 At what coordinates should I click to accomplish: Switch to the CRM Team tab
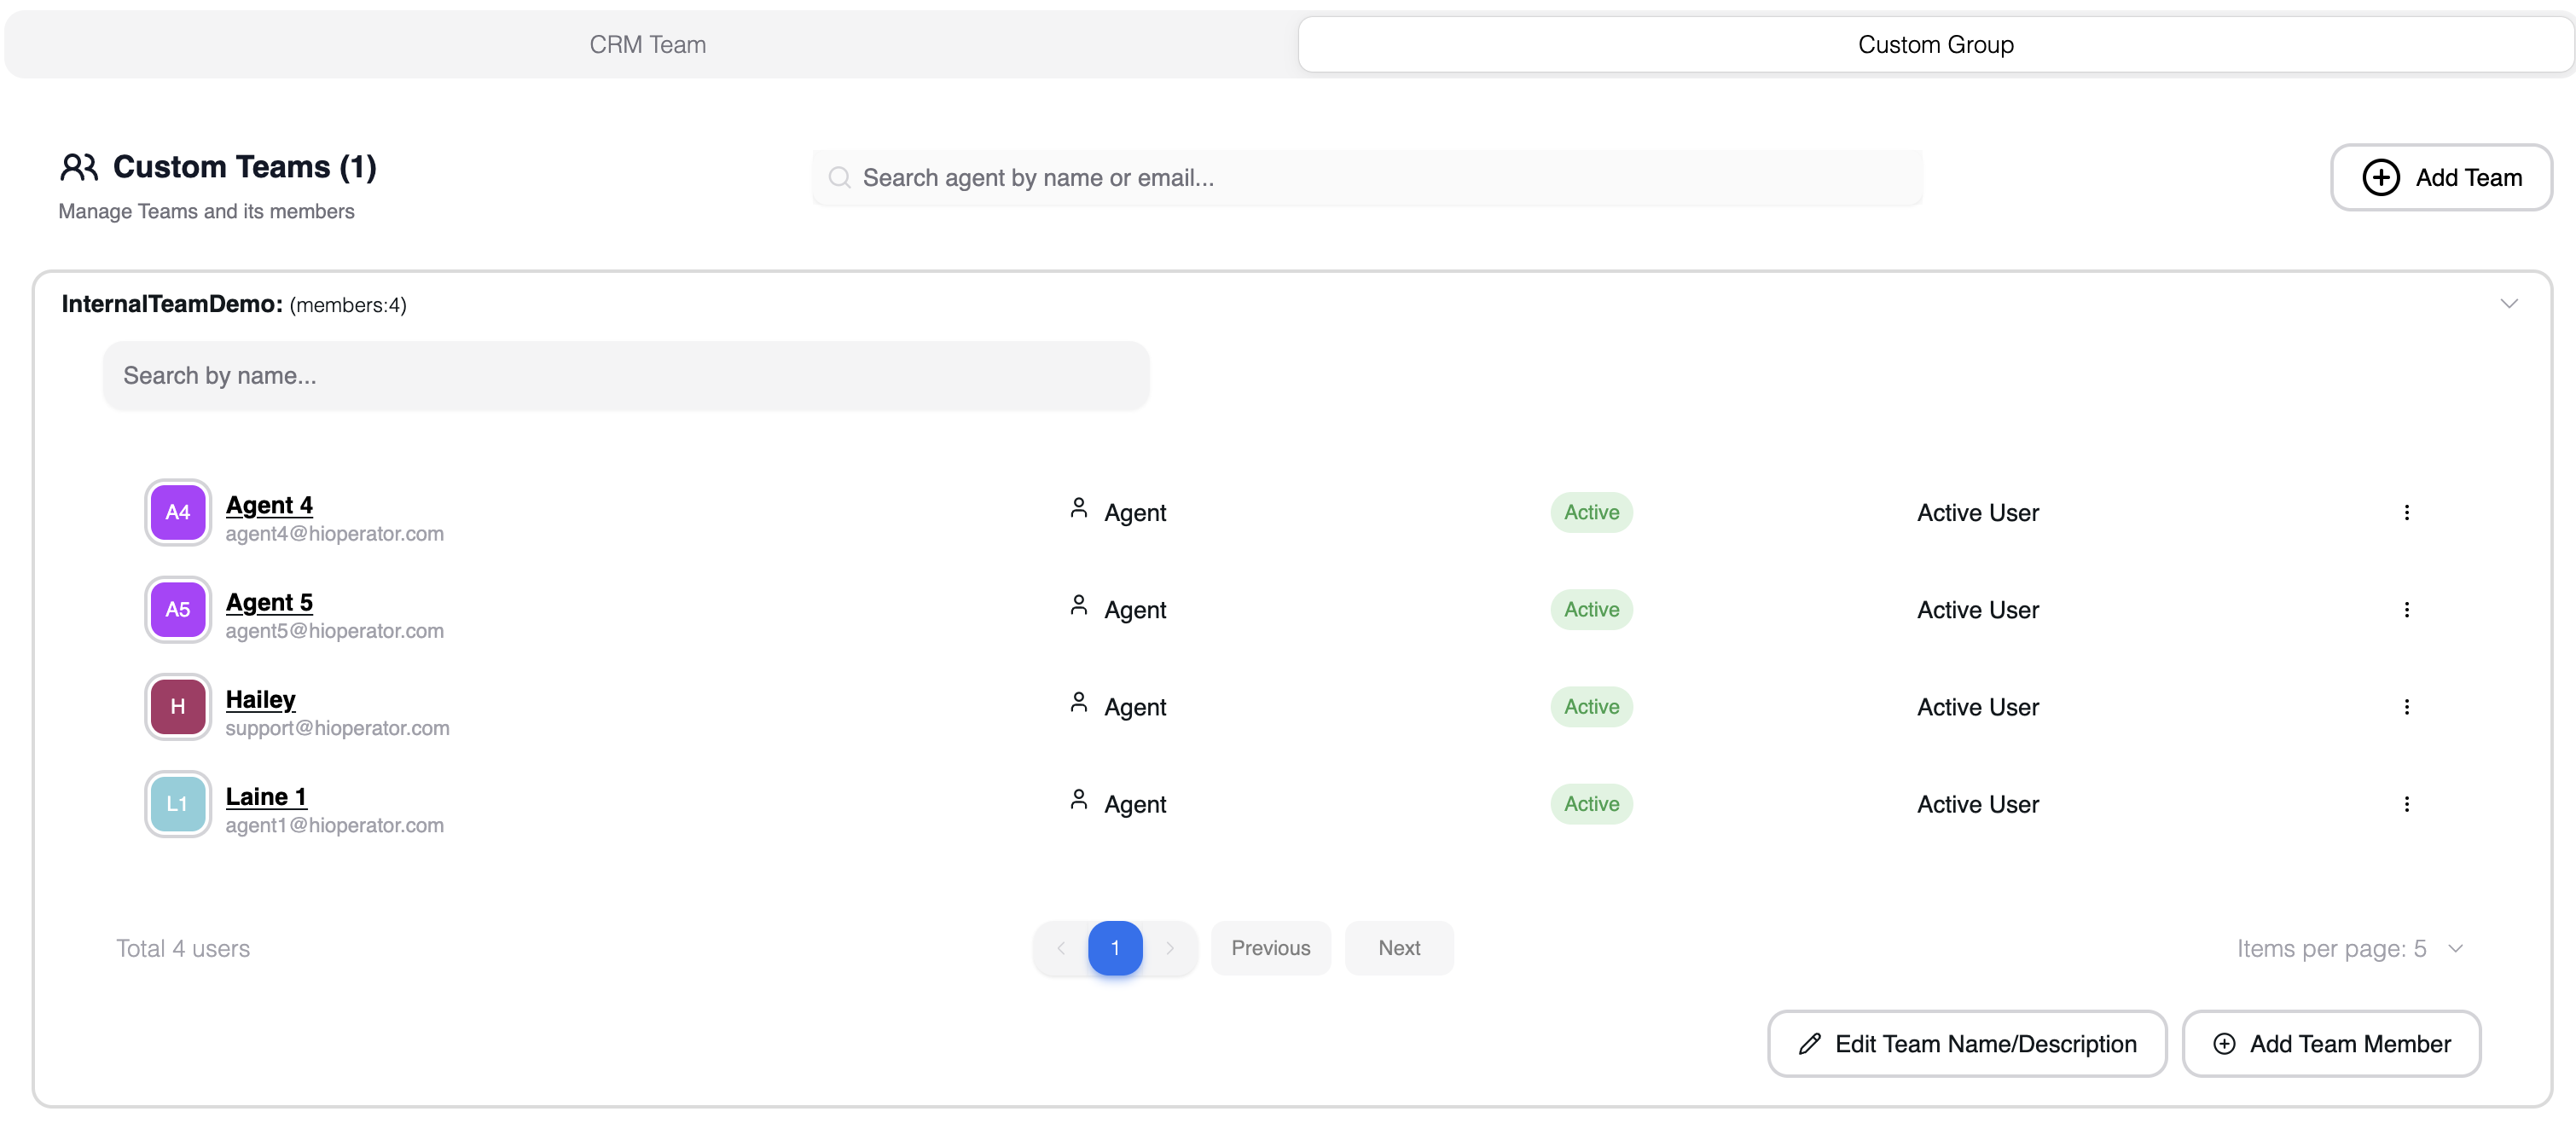[x=648, y=45]
